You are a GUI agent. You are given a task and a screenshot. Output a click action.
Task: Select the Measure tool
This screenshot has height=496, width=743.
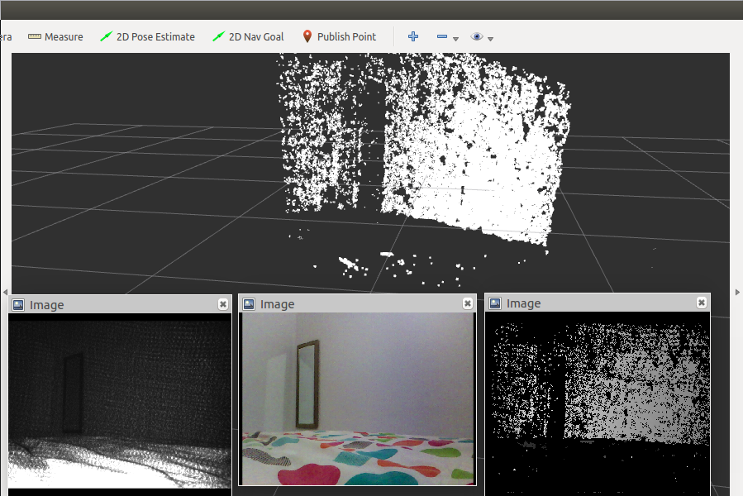click(55, 36)
